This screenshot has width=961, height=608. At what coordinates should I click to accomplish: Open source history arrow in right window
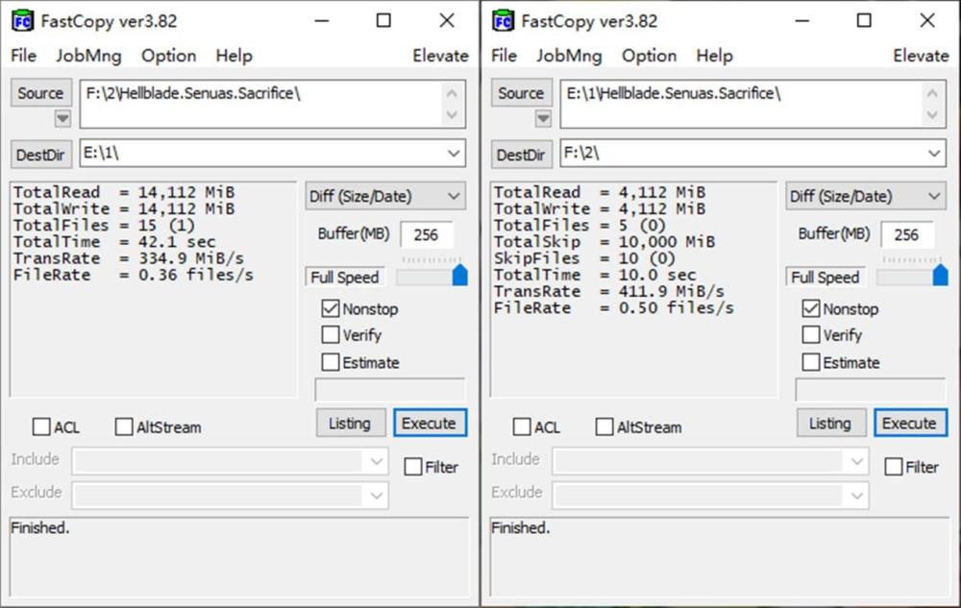click(x=543, y=118)
